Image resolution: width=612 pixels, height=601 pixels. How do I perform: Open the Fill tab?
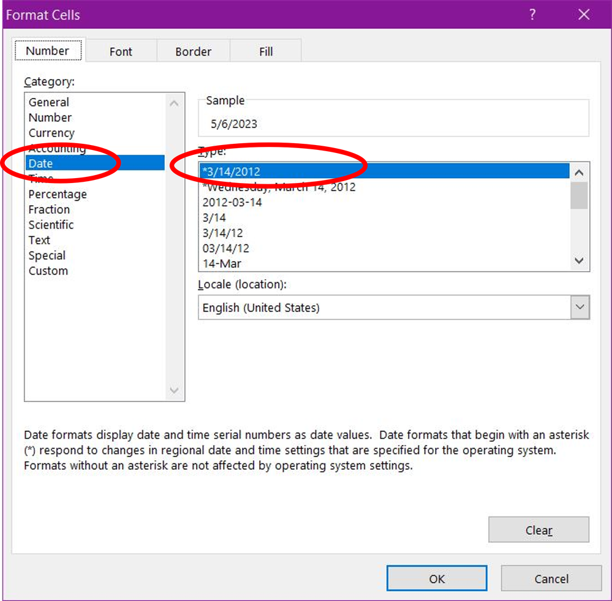[x=266, y=51]
